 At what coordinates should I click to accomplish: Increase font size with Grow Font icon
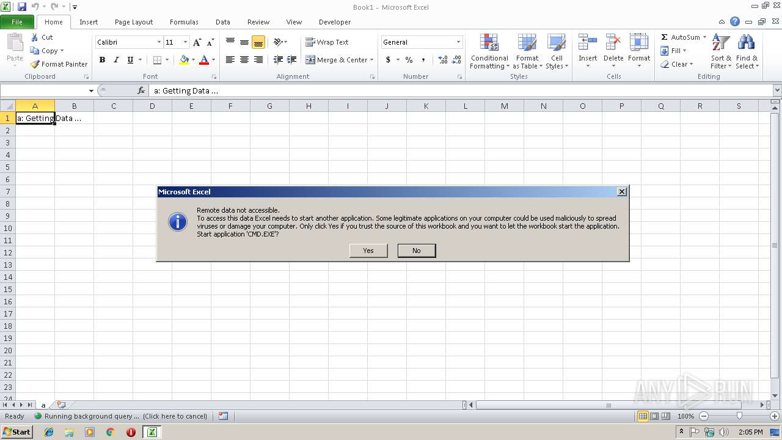click(x=197, y=42)
